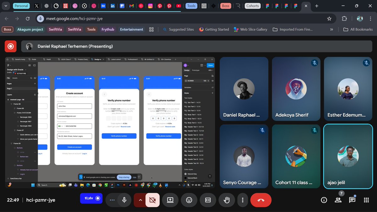
Task: Click Senyo Courage video tile
Action: (x=244, y=156)
